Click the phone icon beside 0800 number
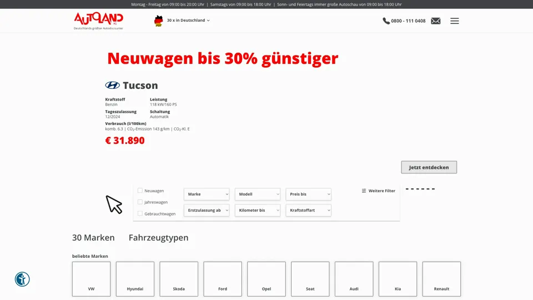The image size is (533, 300). (x=386, y=21)
